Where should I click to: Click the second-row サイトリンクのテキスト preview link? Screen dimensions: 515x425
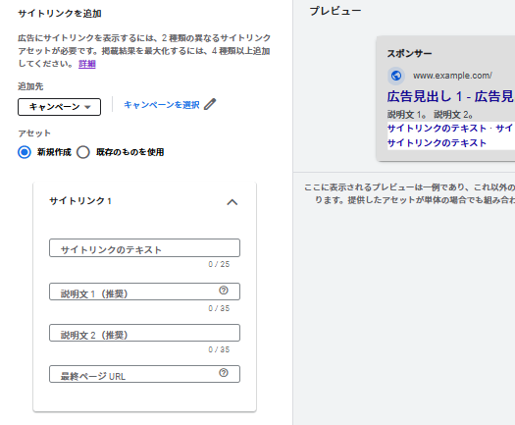pos(437,143)
